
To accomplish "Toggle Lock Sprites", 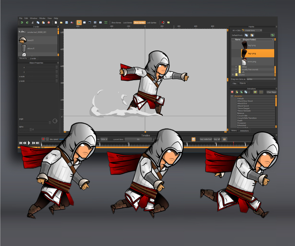I will click(x=151, y=23).
